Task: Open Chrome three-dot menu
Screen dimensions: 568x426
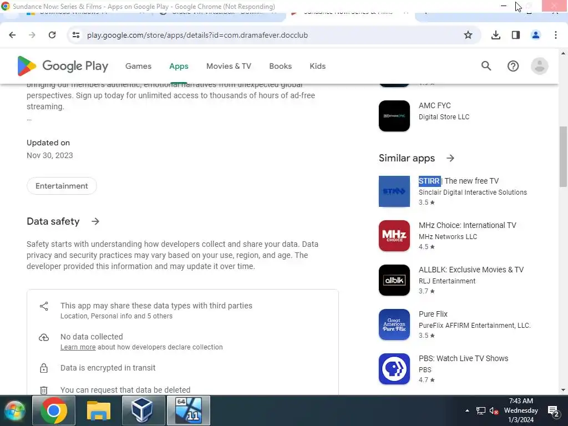Action: (x=556, y=35)
